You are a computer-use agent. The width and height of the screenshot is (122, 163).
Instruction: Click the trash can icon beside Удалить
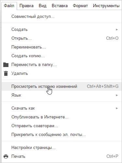6,74
